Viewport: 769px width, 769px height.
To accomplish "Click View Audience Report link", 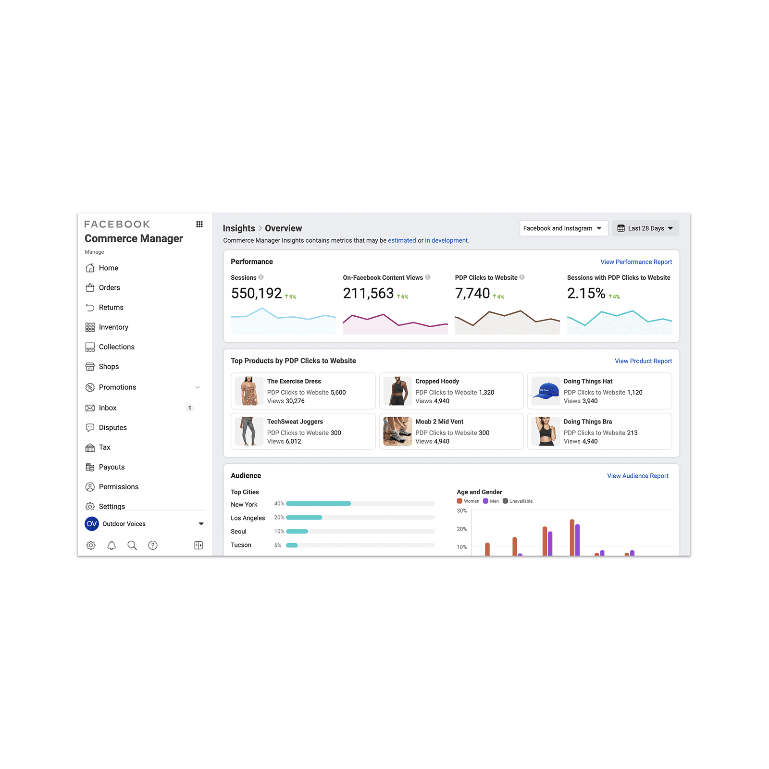I will [x=638, y=476].
